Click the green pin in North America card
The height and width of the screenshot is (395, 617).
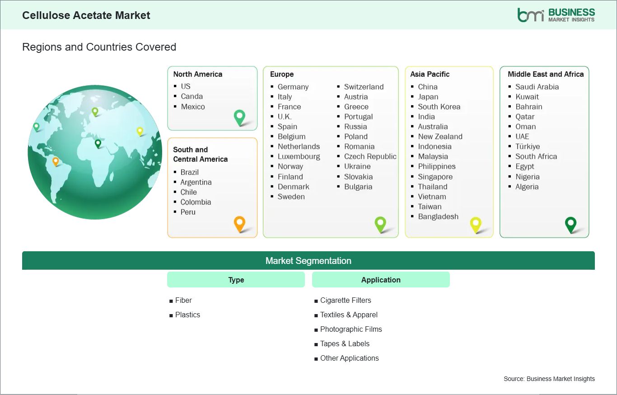[x=239, y=117]
